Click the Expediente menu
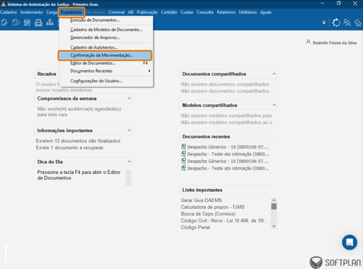The image size is (363, 269). [71, 12]
